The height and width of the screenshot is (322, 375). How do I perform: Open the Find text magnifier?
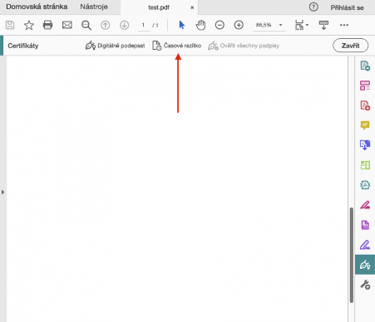tap(86, 25)
